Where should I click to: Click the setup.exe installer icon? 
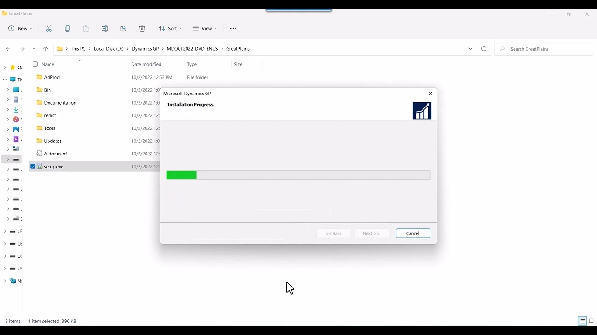click(x=40, y=166)
